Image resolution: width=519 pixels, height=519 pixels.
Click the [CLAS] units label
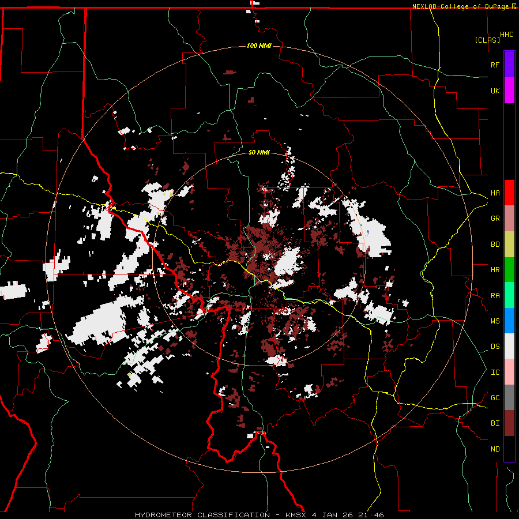pos(487,40)
